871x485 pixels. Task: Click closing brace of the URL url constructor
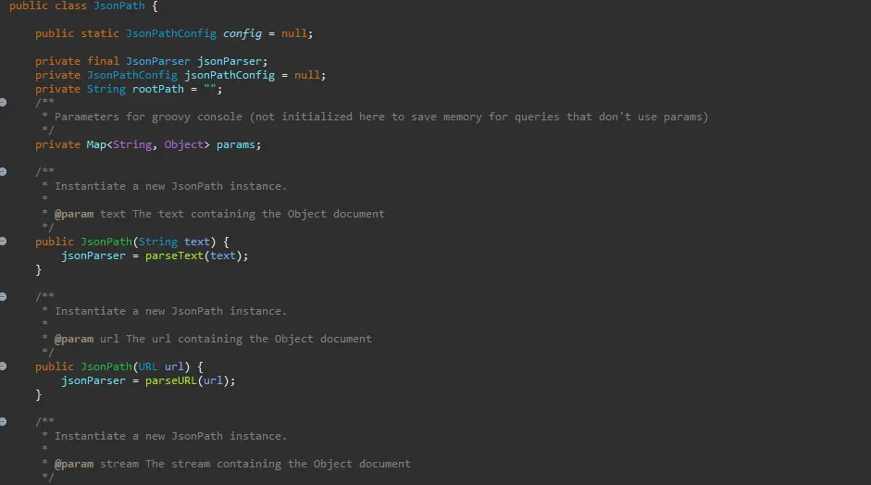tap(38, 394)
